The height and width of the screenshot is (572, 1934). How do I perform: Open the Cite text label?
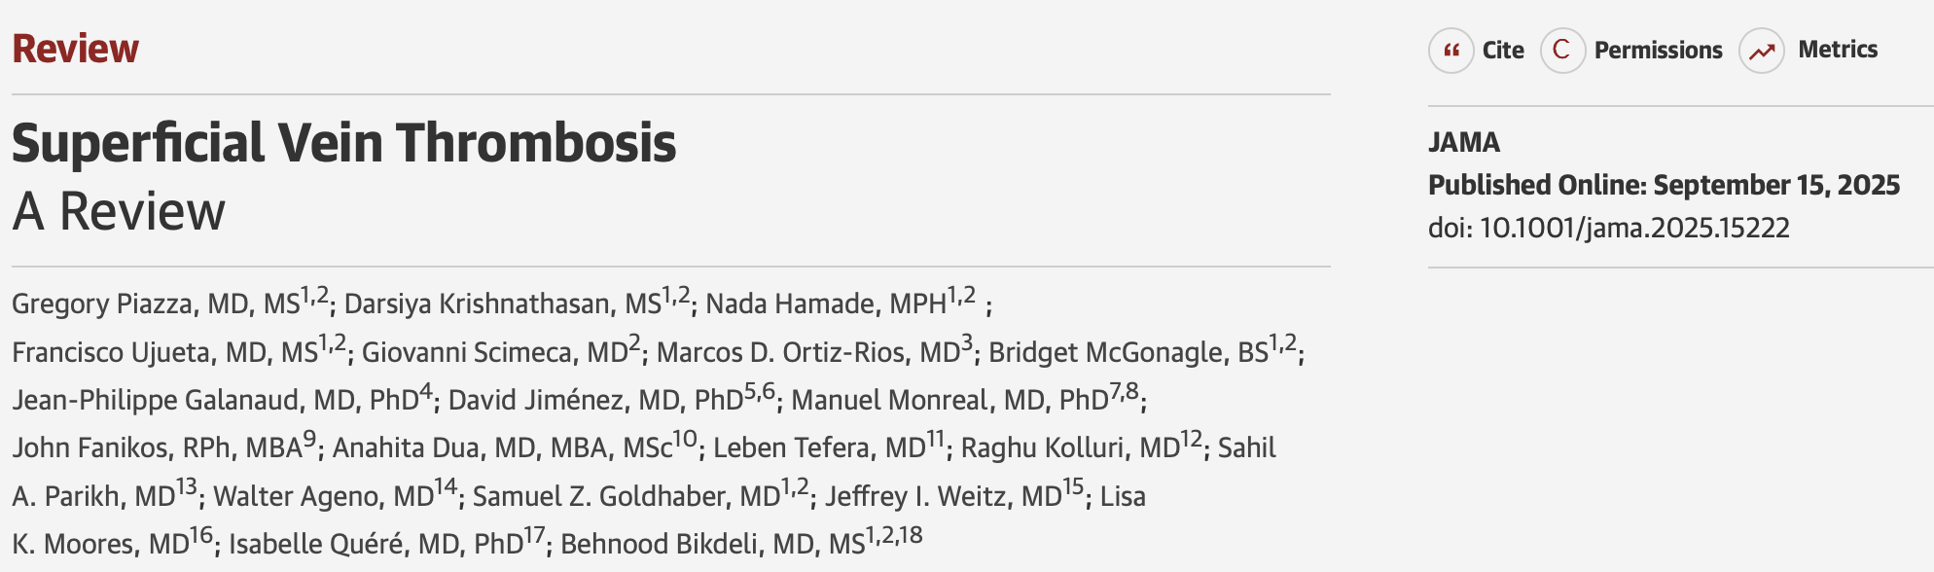[x=1503, y=51]
